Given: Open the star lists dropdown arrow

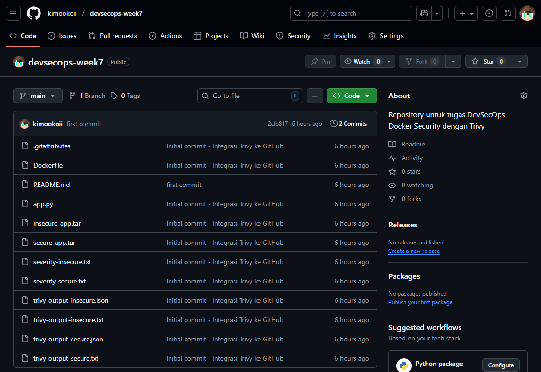Looking at the screenshot, I should [x=519, y=62].
